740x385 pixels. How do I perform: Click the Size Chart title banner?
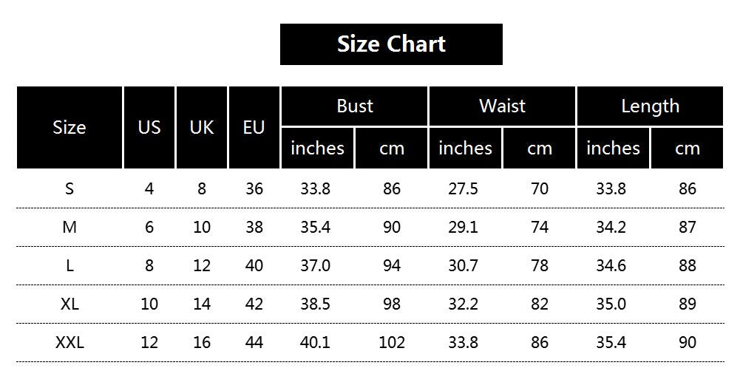click(x=391, y=44)
